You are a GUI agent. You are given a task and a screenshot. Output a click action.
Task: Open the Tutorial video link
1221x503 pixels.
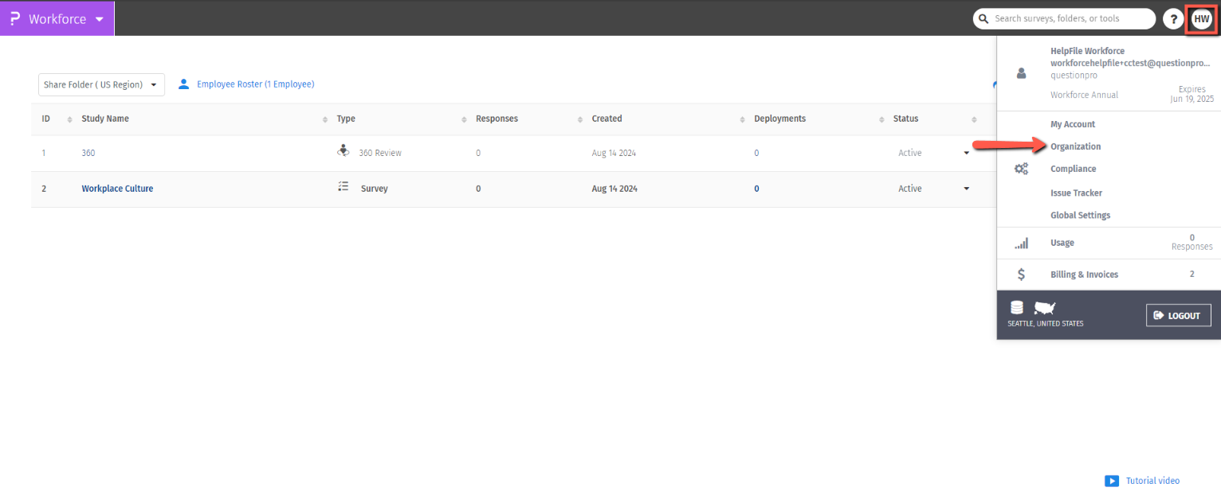coord(1152,481)
